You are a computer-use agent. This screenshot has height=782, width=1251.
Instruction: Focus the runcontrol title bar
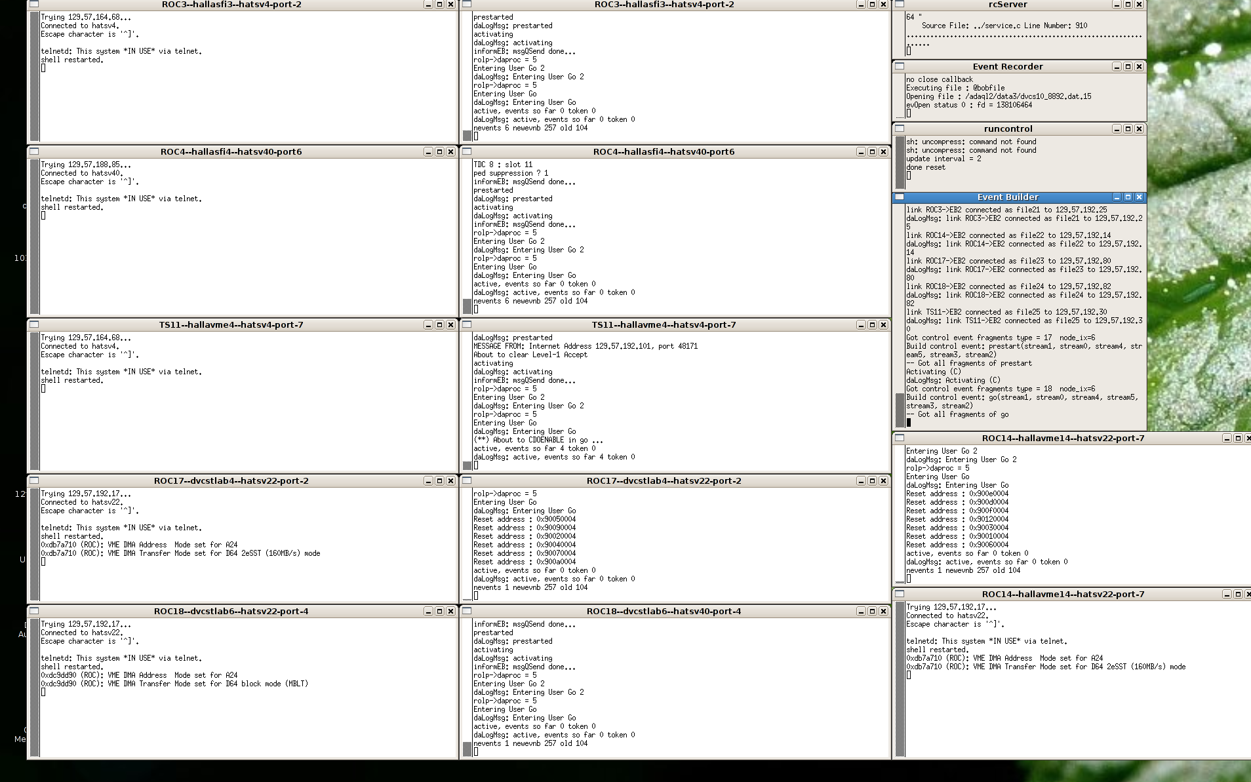(x=1008, y=128)
